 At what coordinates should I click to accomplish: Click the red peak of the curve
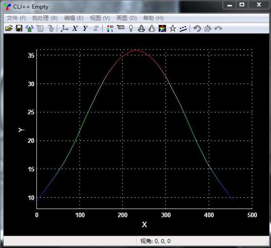(x=136, y=50)
